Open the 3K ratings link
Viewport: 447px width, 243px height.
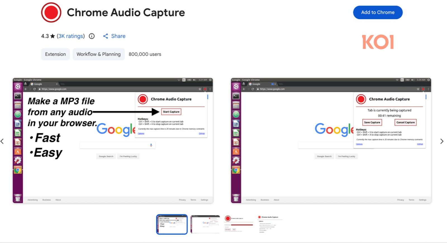(x=71, y=36)
